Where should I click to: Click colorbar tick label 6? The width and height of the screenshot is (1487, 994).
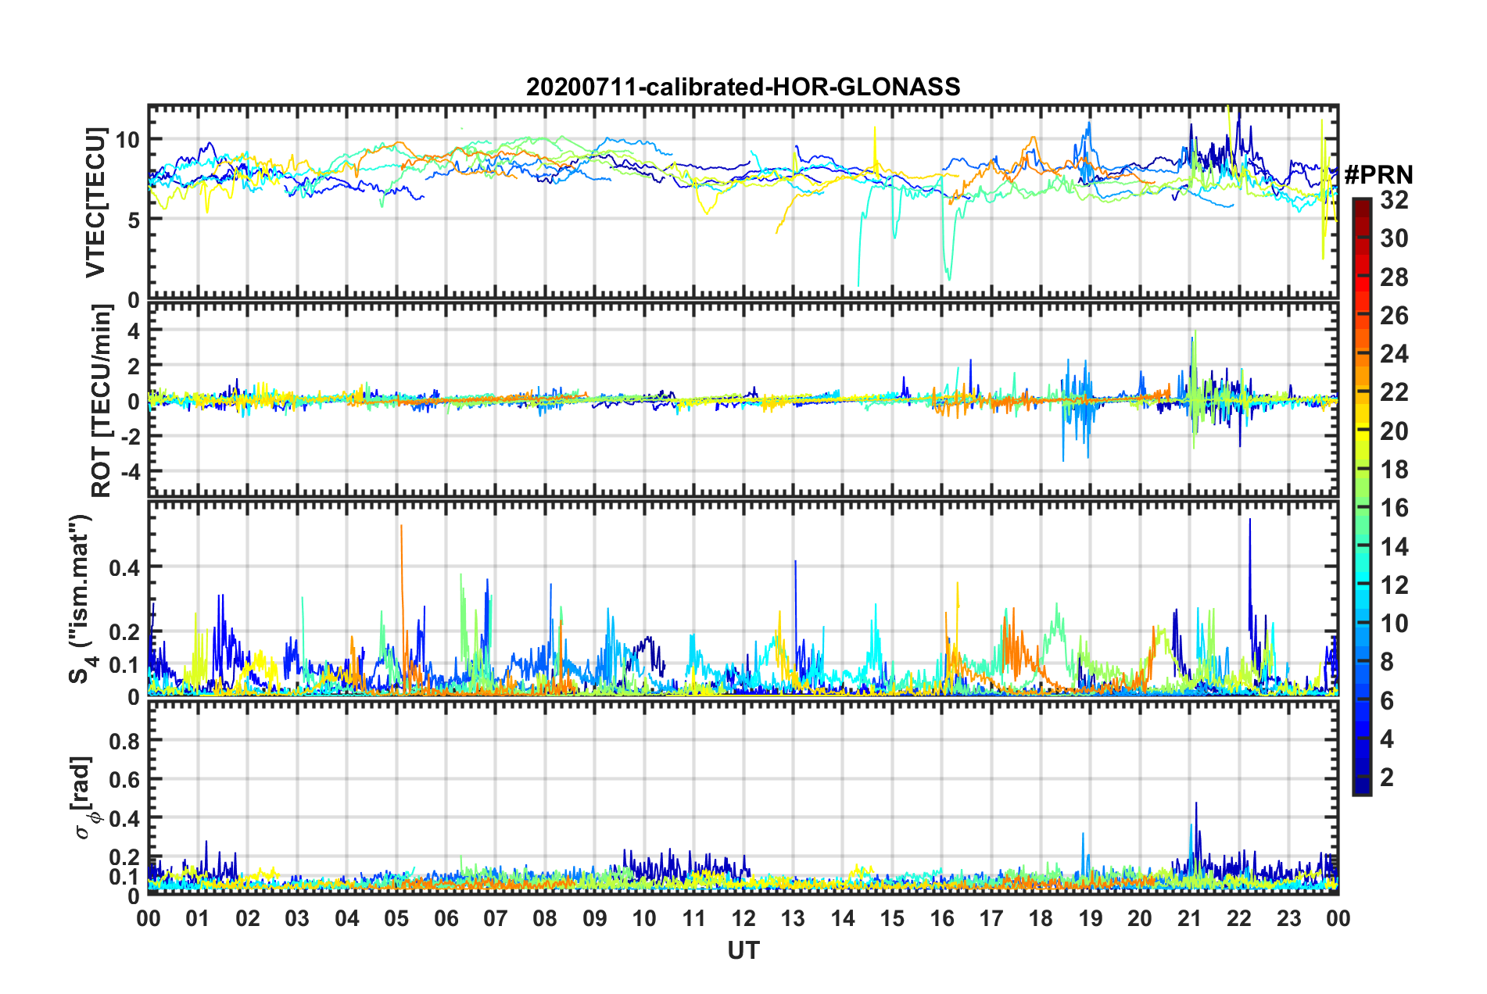coord(1387,701)
